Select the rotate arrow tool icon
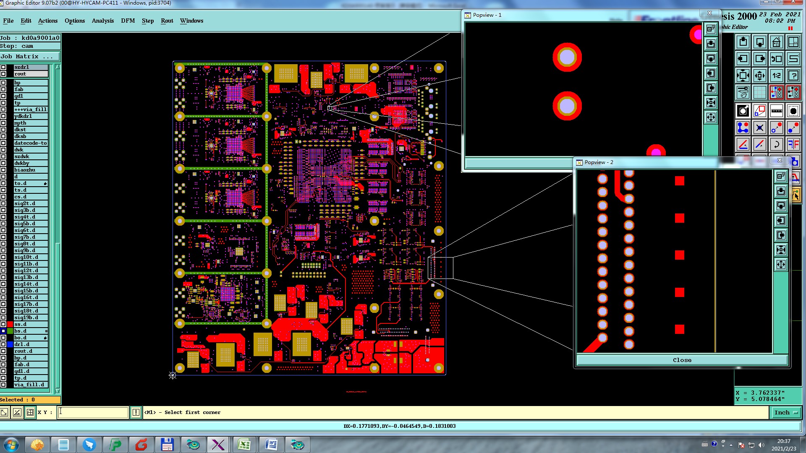The image size is (806, 453). point(776,145)
